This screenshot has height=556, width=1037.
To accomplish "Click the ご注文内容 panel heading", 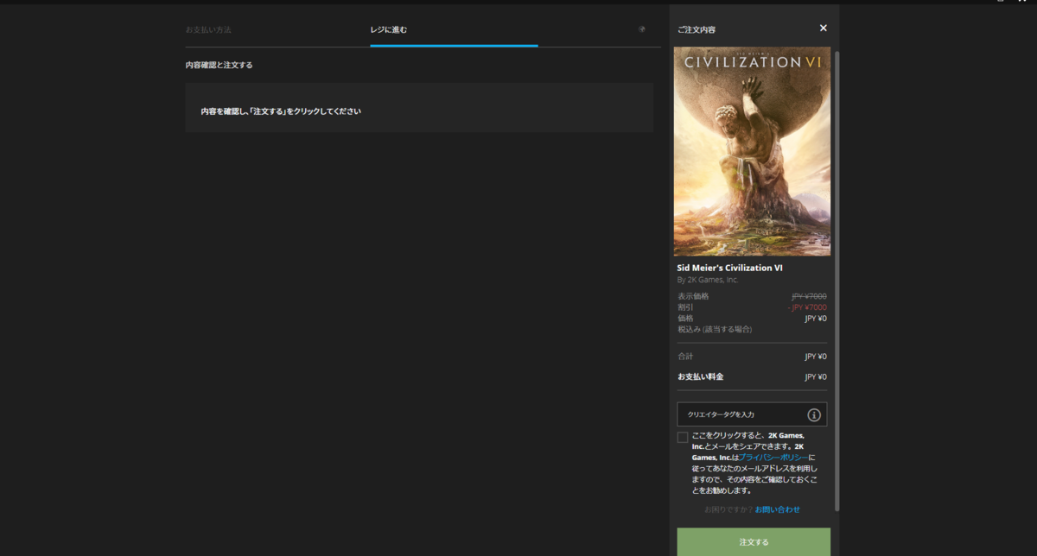I will 697,29.
